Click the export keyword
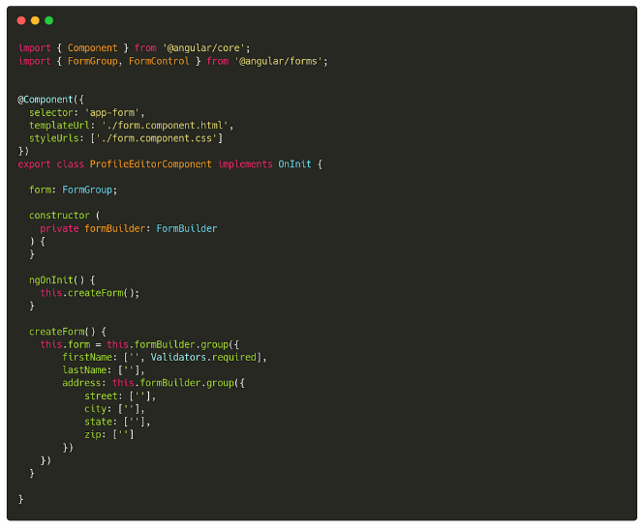The height and width of the screenshot is (528, 643). 34,164
